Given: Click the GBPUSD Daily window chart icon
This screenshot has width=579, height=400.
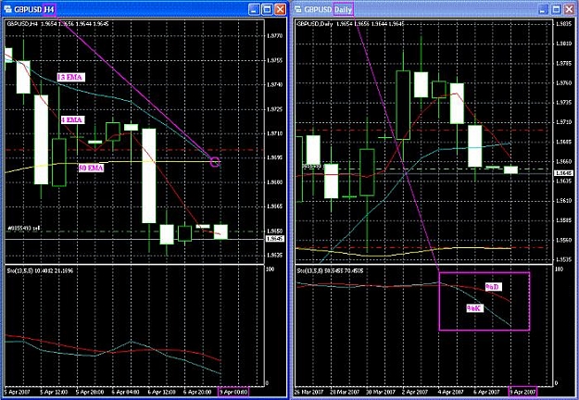Looking at the screenshot, I should pyautogui.click(x=298, y=9).
